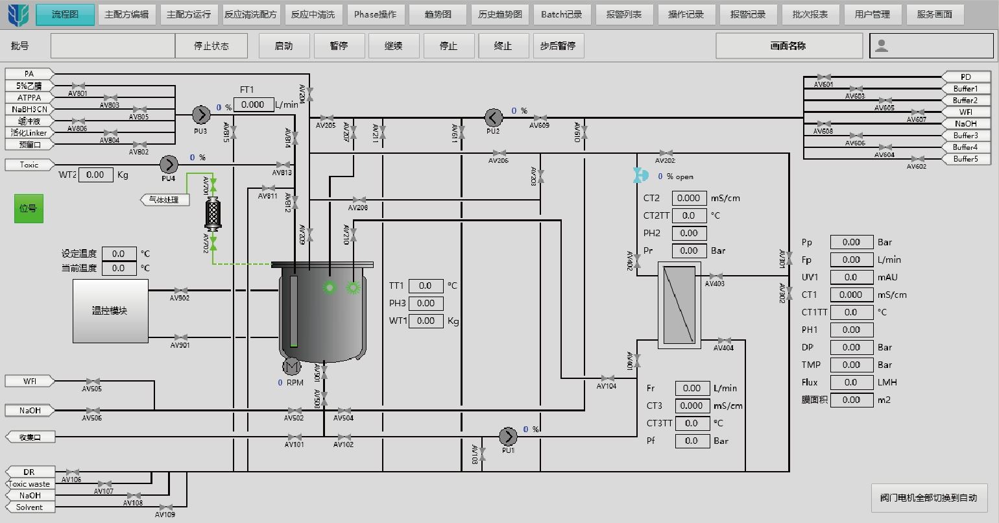Viewport: 999px width, 523px height.
Task: Click the 阀门电机全部切换到自动 button
Action: 928,498
